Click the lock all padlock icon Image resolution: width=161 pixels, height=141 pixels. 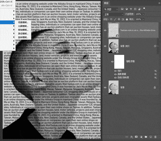coord(127,19)
